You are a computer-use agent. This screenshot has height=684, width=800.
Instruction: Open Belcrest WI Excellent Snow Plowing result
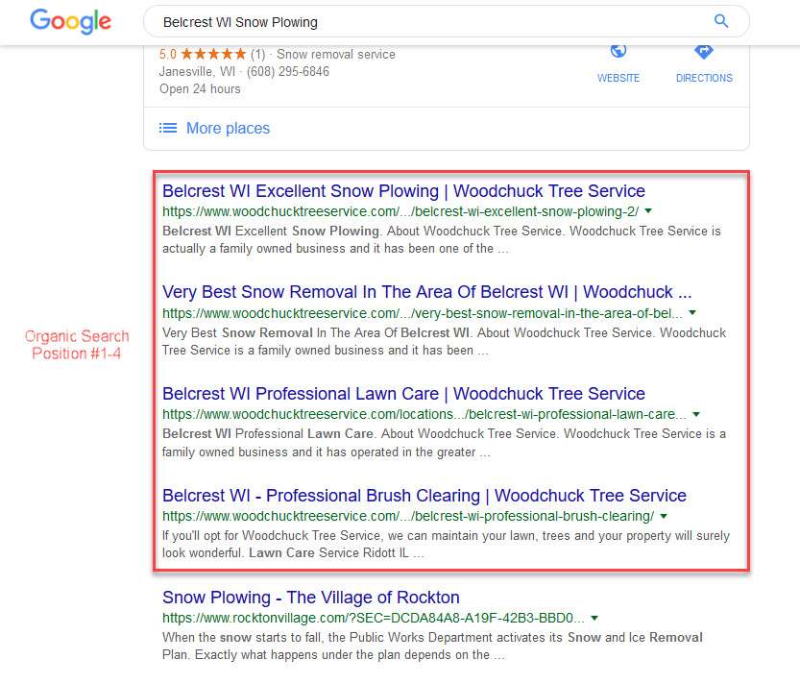(403, 191)
